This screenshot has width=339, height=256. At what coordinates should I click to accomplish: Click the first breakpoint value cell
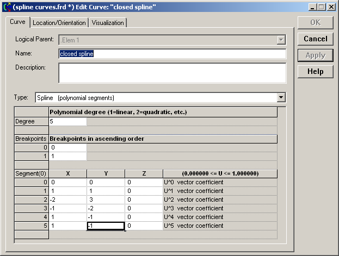[x=68, y=147]
